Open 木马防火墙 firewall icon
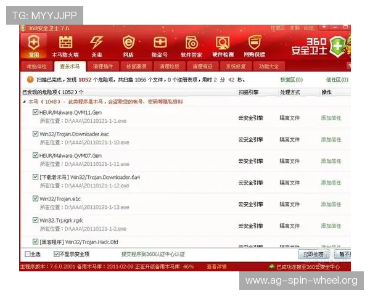 pyautogui.click(x=65, y=46)
